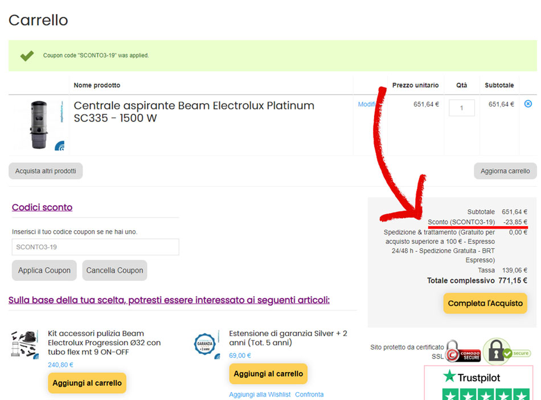Click the Aggiungi alla Wishlist link
This screenshot has height=400, width=541.
[x=260, y=394]
